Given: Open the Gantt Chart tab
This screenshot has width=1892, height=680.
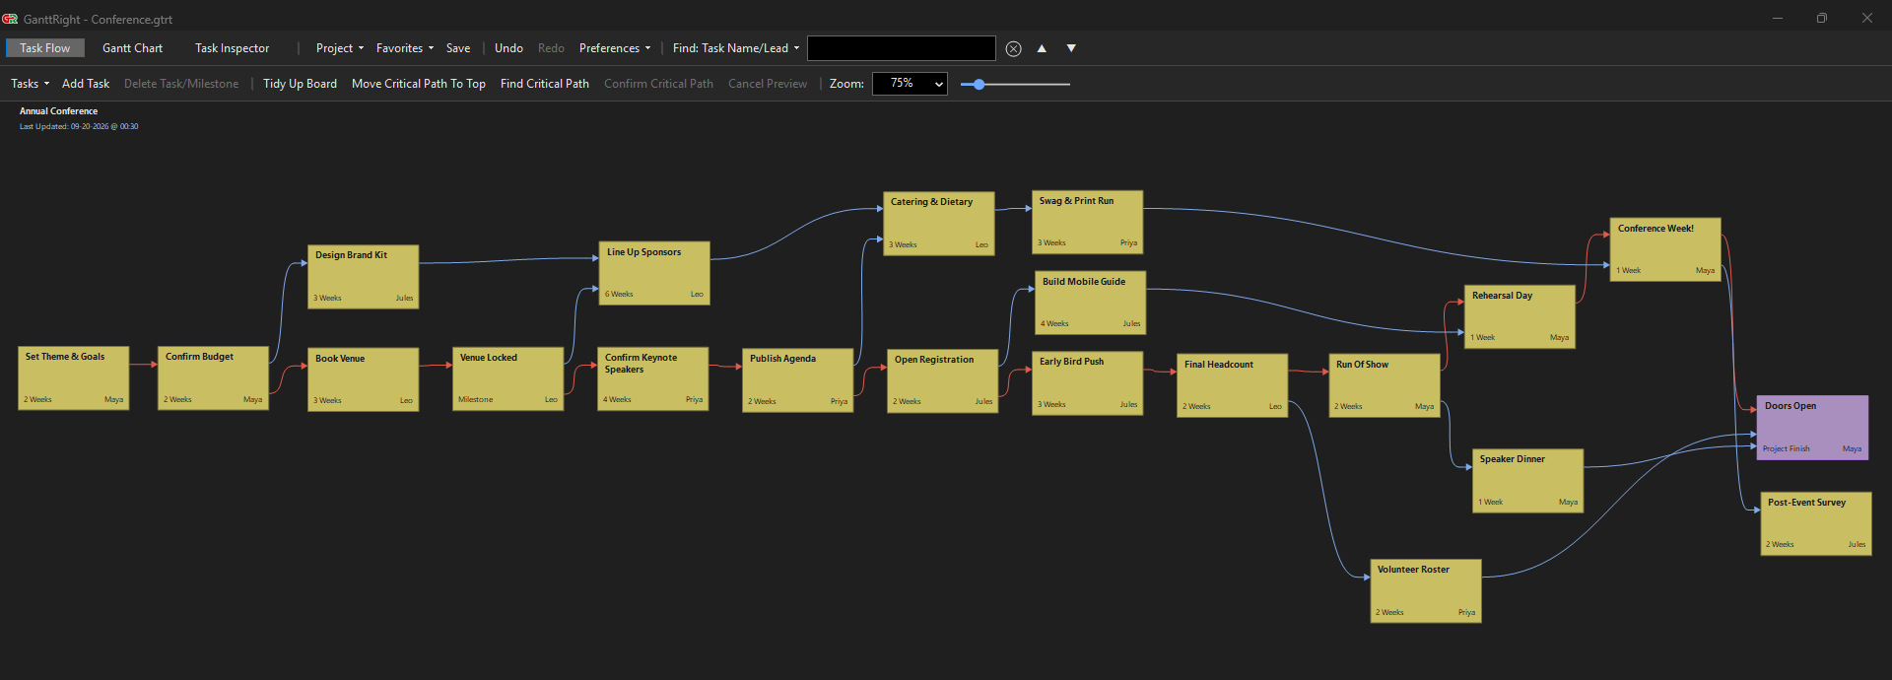Looking at the screenshot, I should (132, 48).
